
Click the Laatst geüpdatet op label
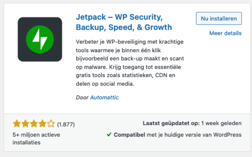coord(171,123)
